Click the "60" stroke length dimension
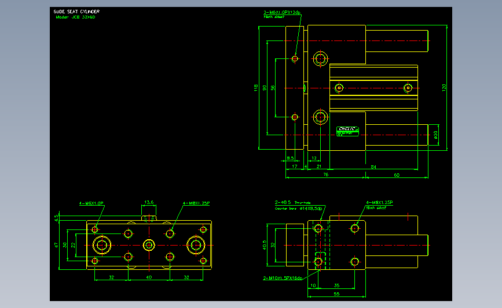The width and height of the screenshot is (502, 308). pos(397,175)
